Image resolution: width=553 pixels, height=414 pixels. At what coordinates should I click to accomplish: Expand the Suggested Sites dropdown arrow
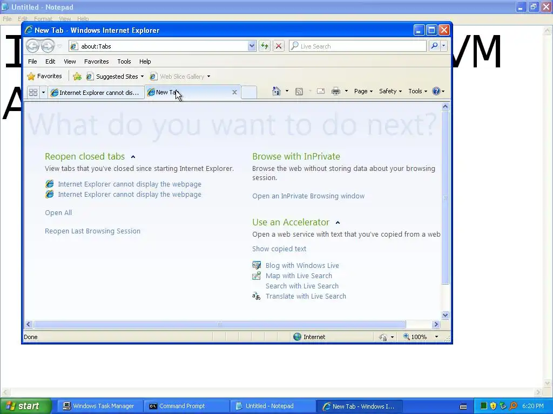[x=142, y=77]
